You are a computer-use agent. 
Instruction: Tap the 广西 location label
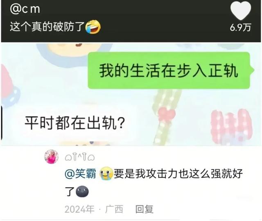114,209
